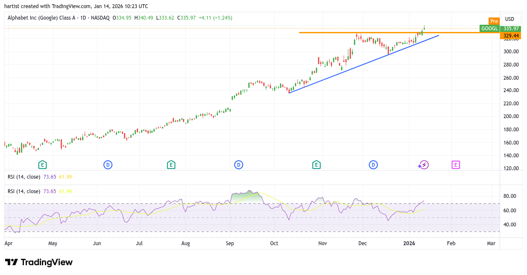
Task: Open the green earnings marker near November
Action: [316, 165]
